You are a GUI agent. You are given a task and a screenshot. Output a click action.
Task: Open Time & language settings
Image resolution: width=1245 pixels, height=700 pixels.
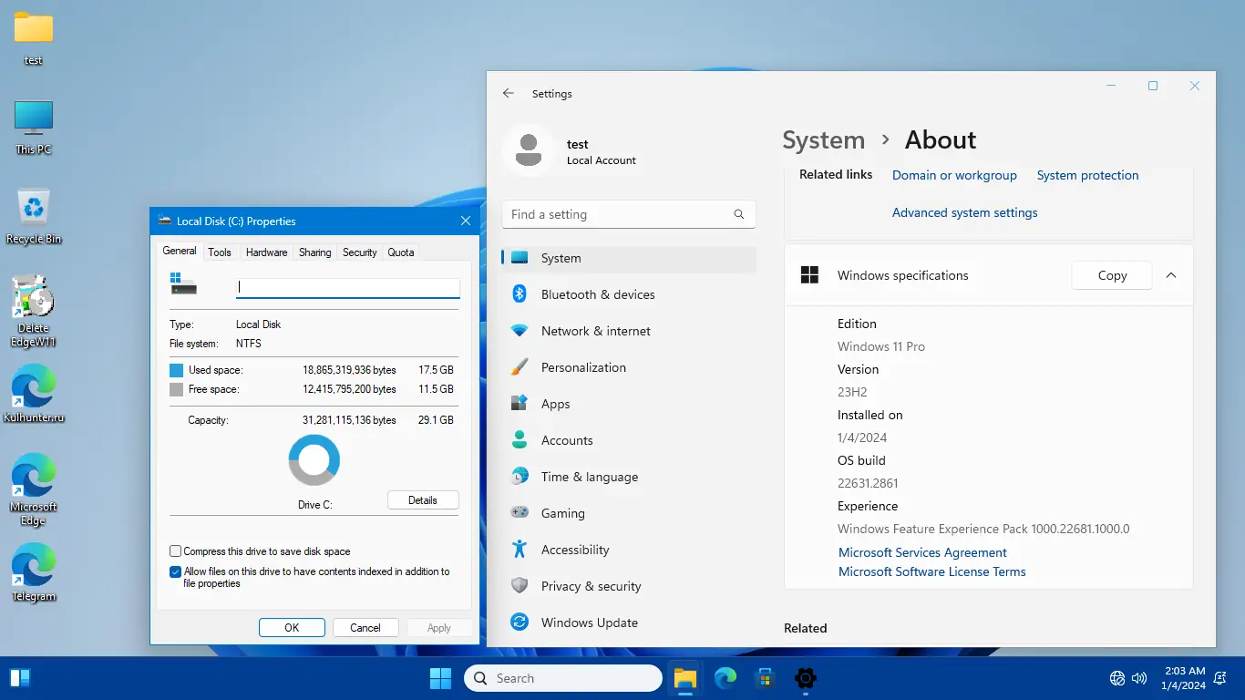(x=629, y=477)
